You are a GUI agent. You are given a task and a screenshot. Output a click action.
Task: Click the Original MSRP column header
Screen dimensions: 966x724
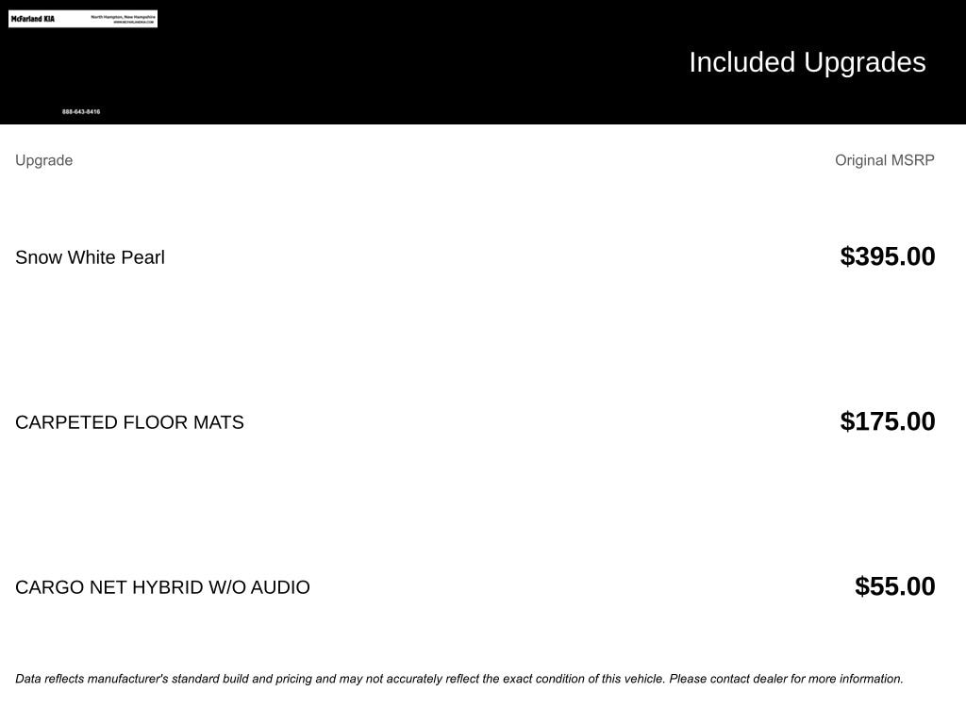click(884, 160)
